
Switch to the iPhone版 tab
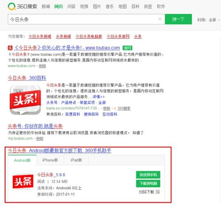tap(50, 160)
